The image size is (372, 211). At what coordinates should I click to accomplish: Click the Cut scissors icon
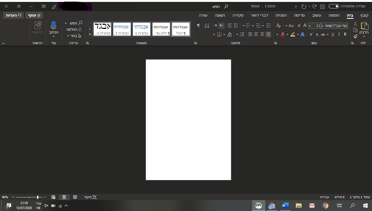click(355, 24)
